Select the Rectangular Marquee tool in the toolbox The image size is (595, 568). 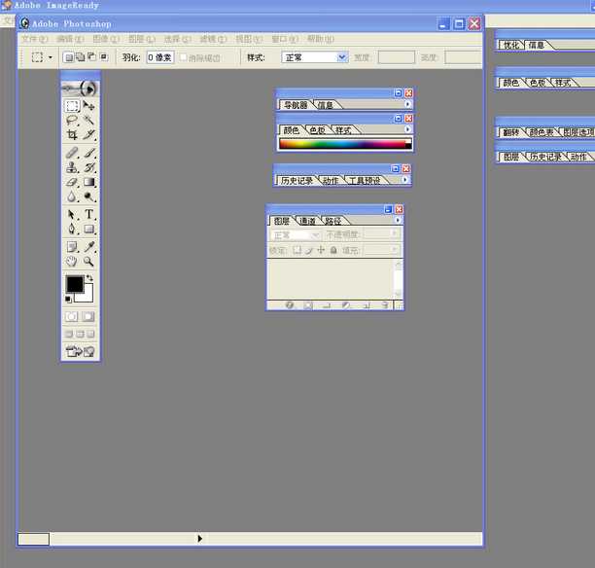[x=72, y=105]
